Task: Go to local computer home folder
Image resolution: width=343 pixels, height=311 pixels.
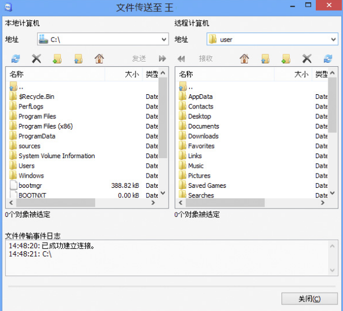Action: [99, 59]
